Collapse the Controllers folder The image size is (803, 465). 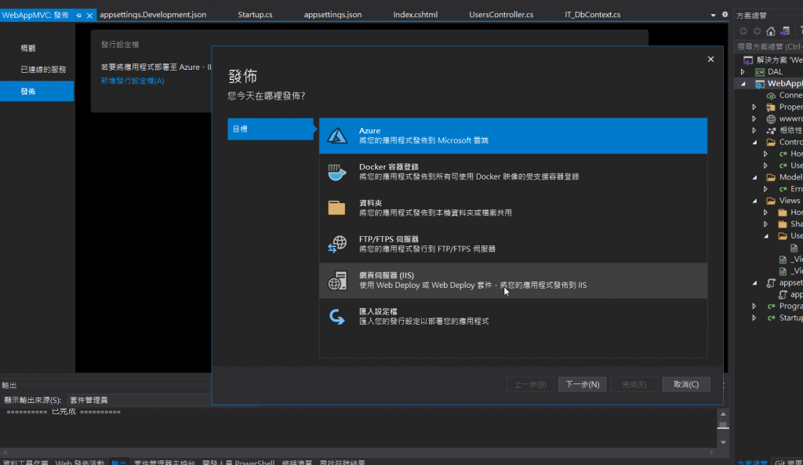754,143
